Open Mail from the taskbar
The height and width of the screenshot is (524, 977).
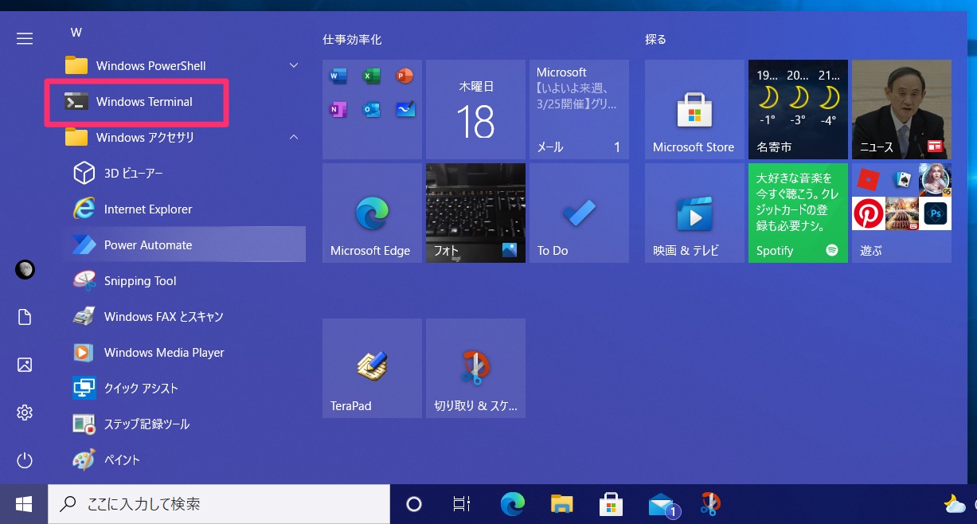(662, 505)
